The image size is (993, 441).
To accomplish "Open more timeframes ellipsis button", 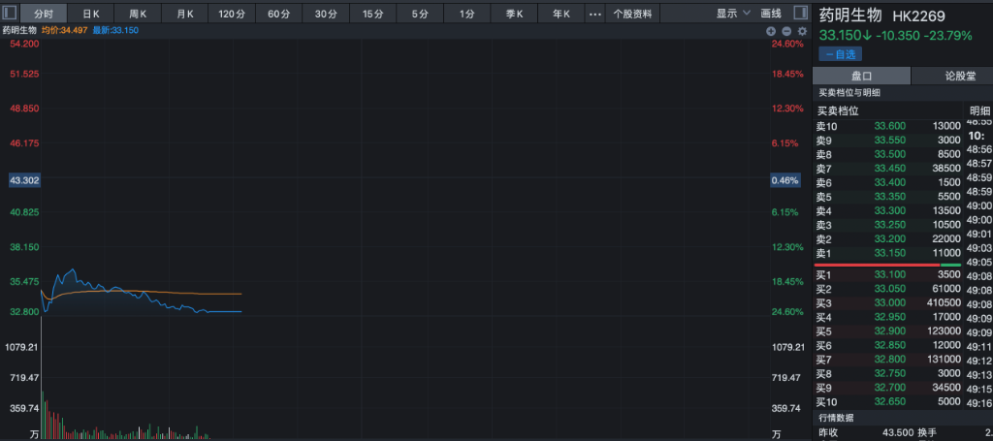I will coord(594,14).
